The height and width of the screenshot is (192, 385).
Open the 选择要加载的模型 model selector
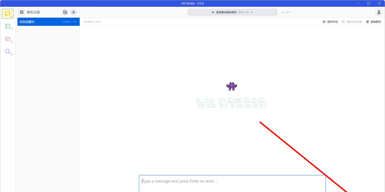point(232,12)
